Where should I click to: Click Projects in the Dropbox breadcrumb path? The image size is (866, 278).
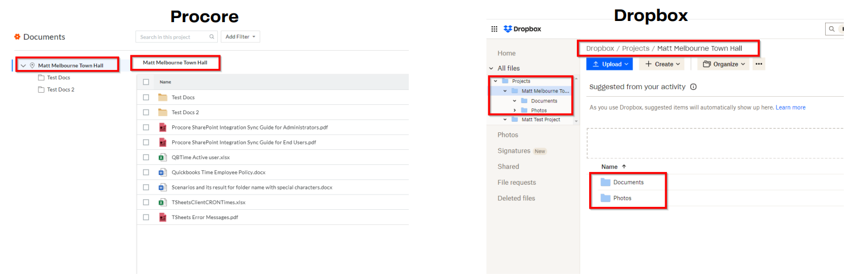(635, 48)
